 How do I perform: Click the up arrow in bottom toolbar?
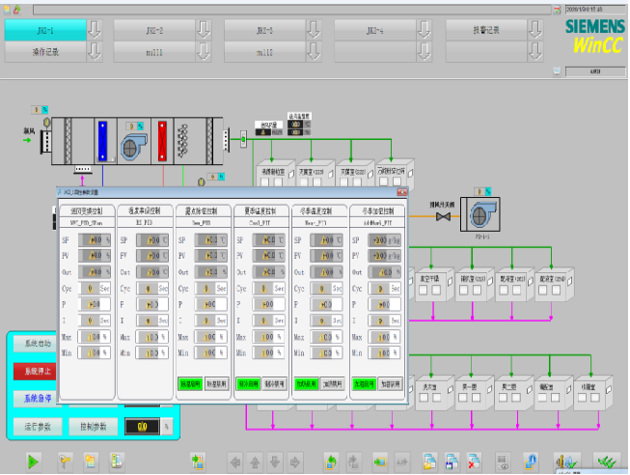255,461
